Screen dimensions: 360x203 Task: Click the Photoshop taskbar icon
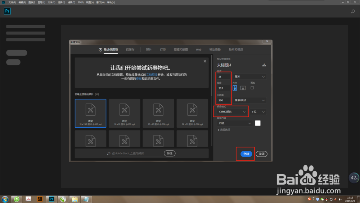tap(51, 199)
